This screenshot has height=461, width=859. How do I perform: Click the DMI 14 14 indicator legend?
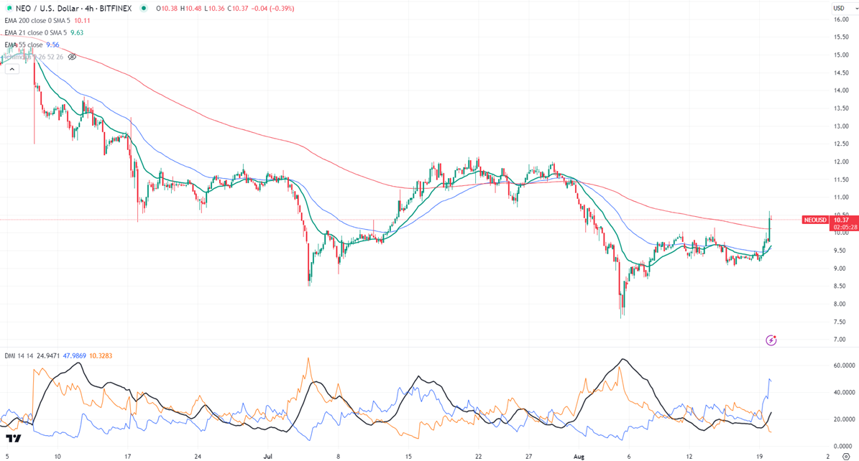click(x=19, y=356)
